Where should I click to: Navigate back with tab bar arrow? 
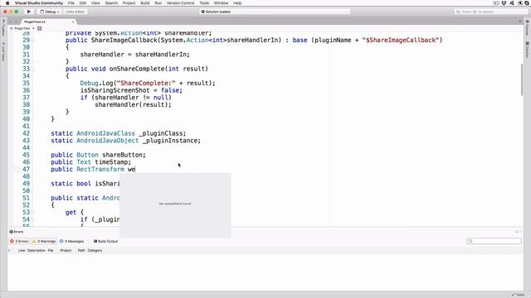pyautogui.click(x=11, y=22)
